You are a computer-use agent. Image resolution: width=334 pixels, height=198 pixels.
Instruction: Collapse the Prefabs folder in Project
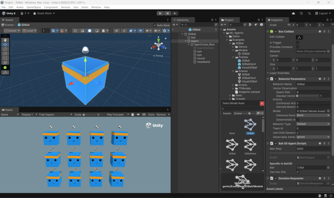pyautogui.click(x=233, y=57)
